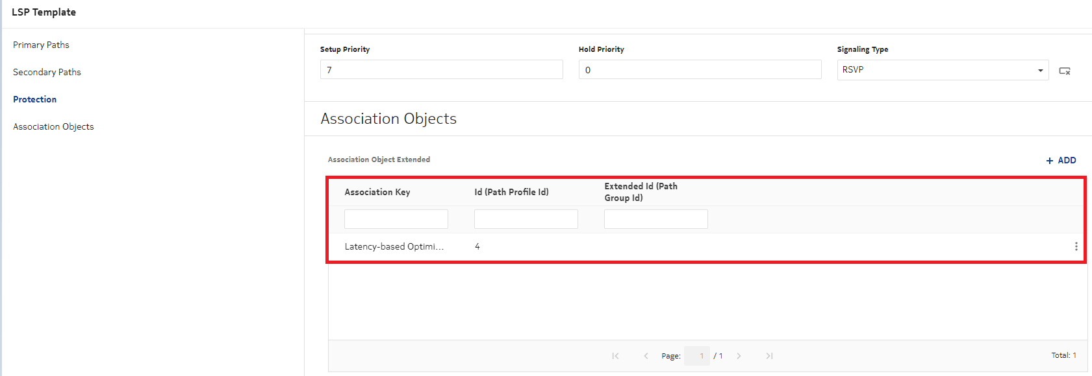The height and width of the screenshot is (376, 1092).
Task: Click the Path Profile Id filter box
Action: click(x=526, y=219)
